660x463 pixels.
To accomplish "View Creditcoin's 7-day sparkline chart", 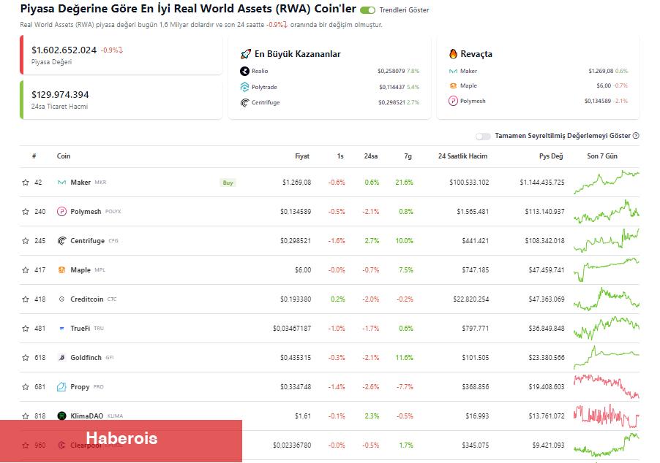I will [x=606, y=299].
